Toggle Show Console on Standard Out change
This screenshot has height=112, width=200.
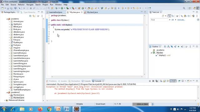pos(171,81)
